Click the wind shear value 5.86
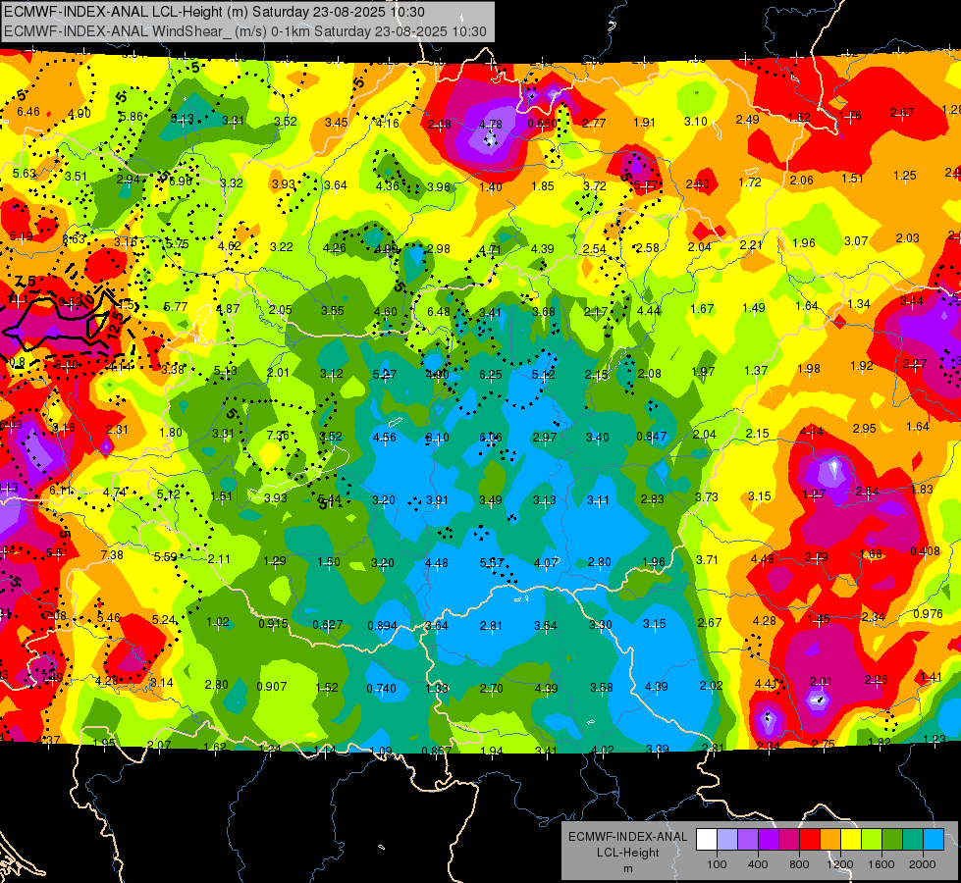This screenshot has width=961, height=883. coord(131,117)
